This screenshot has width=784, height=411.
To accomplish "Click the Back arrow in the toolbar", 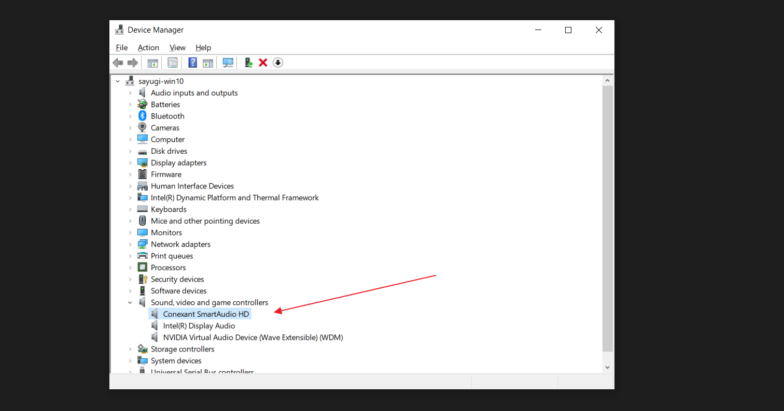I will click(118, 63).
